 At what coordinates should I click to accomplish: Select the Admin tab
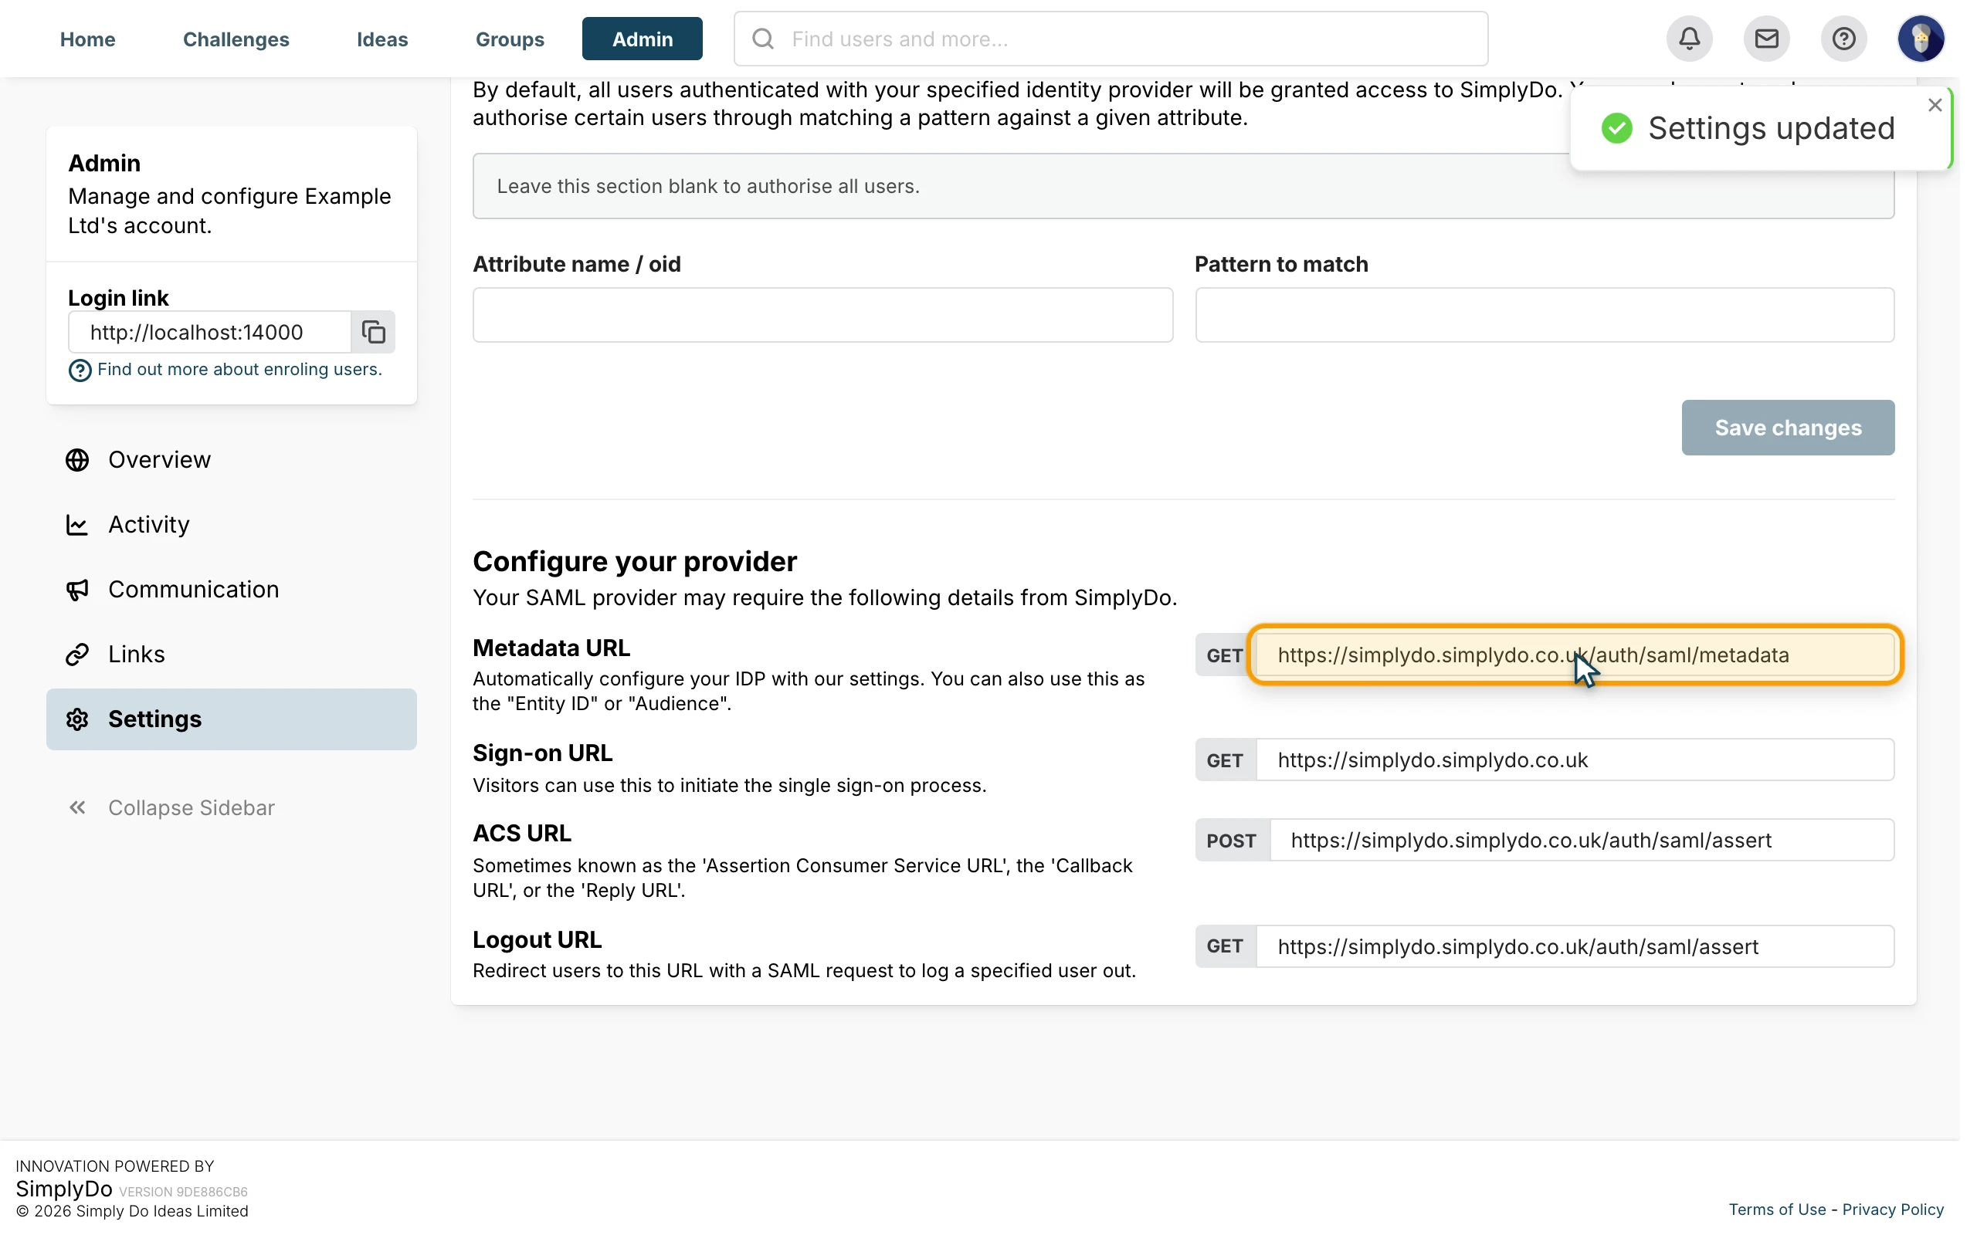point(642,39)
